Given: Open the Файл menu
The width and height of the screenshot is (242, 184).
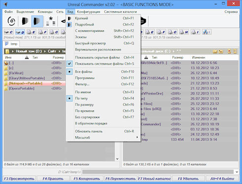Looking at the screenshot, I should [8, 12].
